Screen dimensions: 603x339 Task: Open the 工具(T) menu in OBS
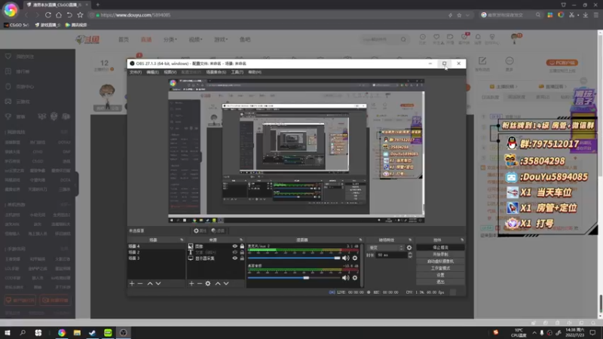[x=237, y=72]
